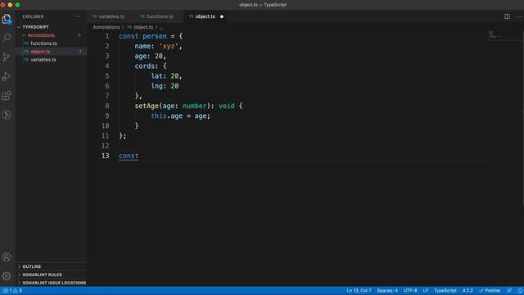
Task: Open the notifications bell
Action: (521, 291)
